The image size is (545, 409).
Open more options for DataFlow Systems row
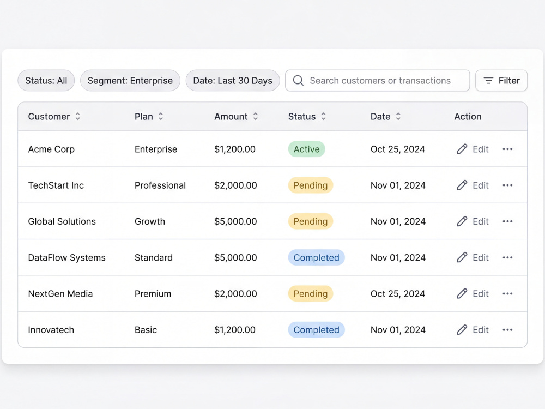[x=507, y=257]
